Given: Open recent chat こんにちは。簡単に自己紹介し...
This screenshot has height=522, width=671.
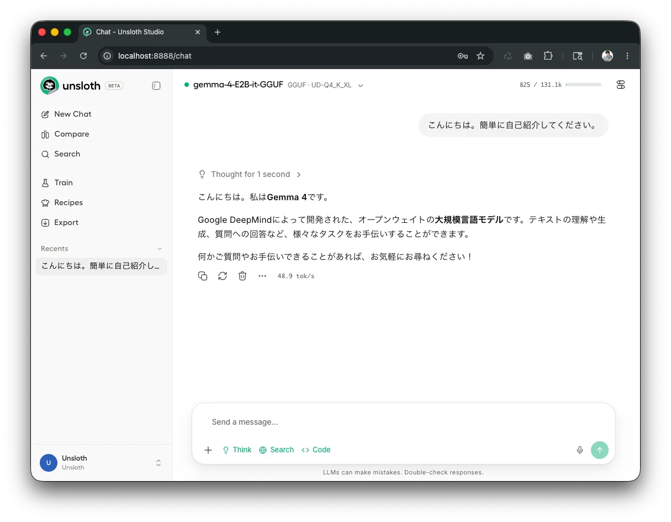Looking at the screenshot, I should 101,266.
